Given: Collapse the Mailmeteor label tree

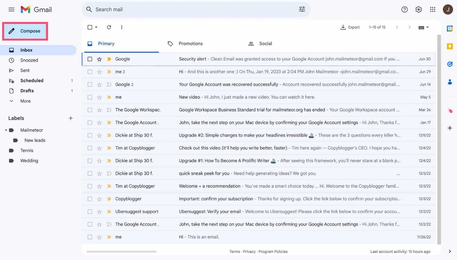Looking at the screenshot, I should (6, 130).
